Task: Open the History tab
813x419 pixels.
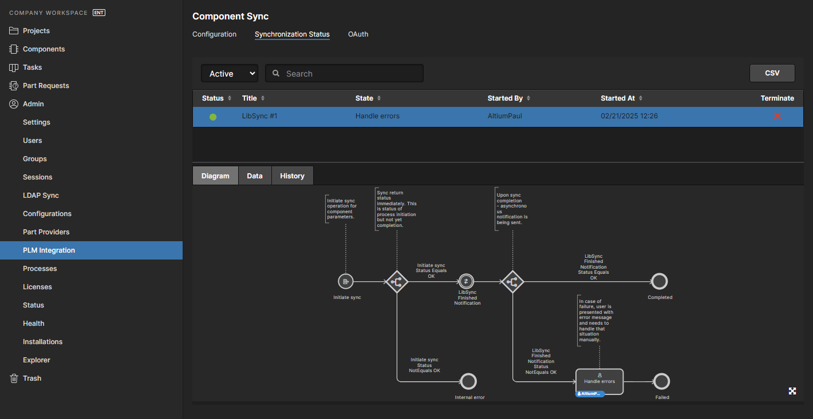Action: (x=292, y=175)
